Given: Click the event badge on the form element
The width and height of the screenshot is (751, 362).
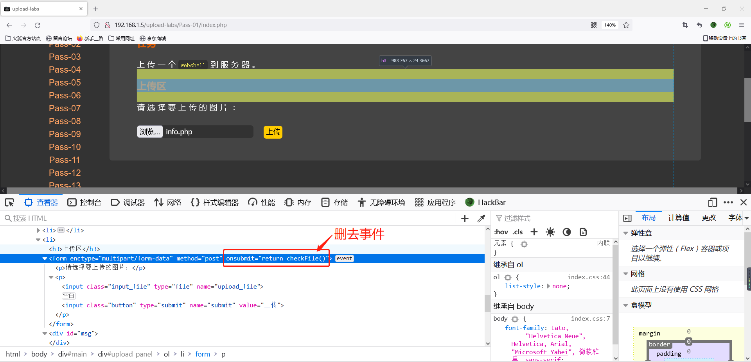Looking at the screenshot, I should (344, 258).
